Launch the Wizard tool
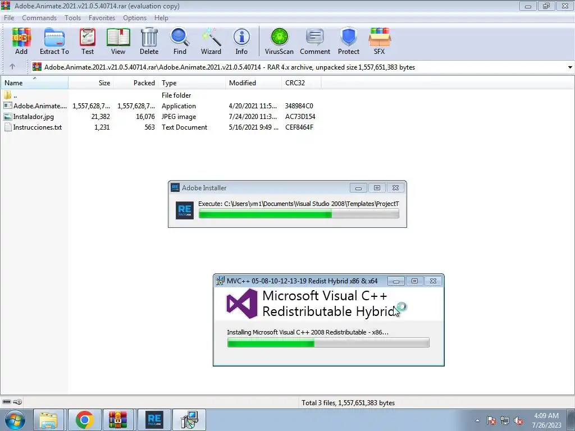This screenshot has width=575, height=431. [211, 41]
